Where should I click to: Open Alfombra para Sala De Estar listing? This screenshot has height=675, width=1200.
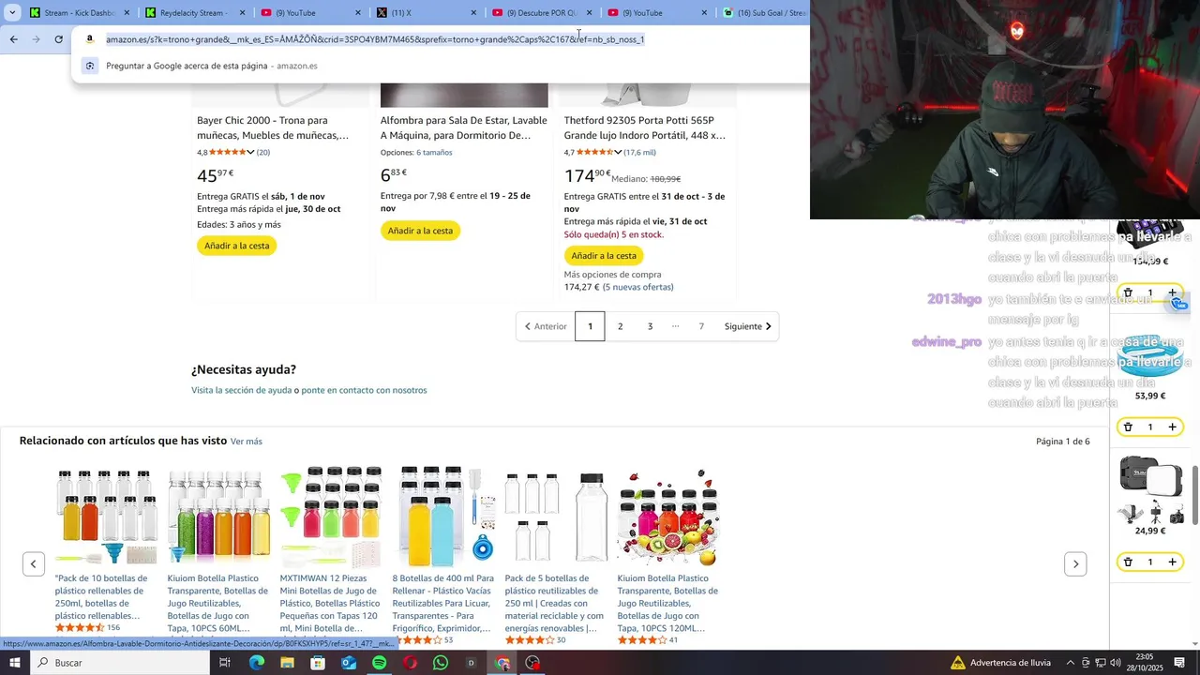[463, 127]
